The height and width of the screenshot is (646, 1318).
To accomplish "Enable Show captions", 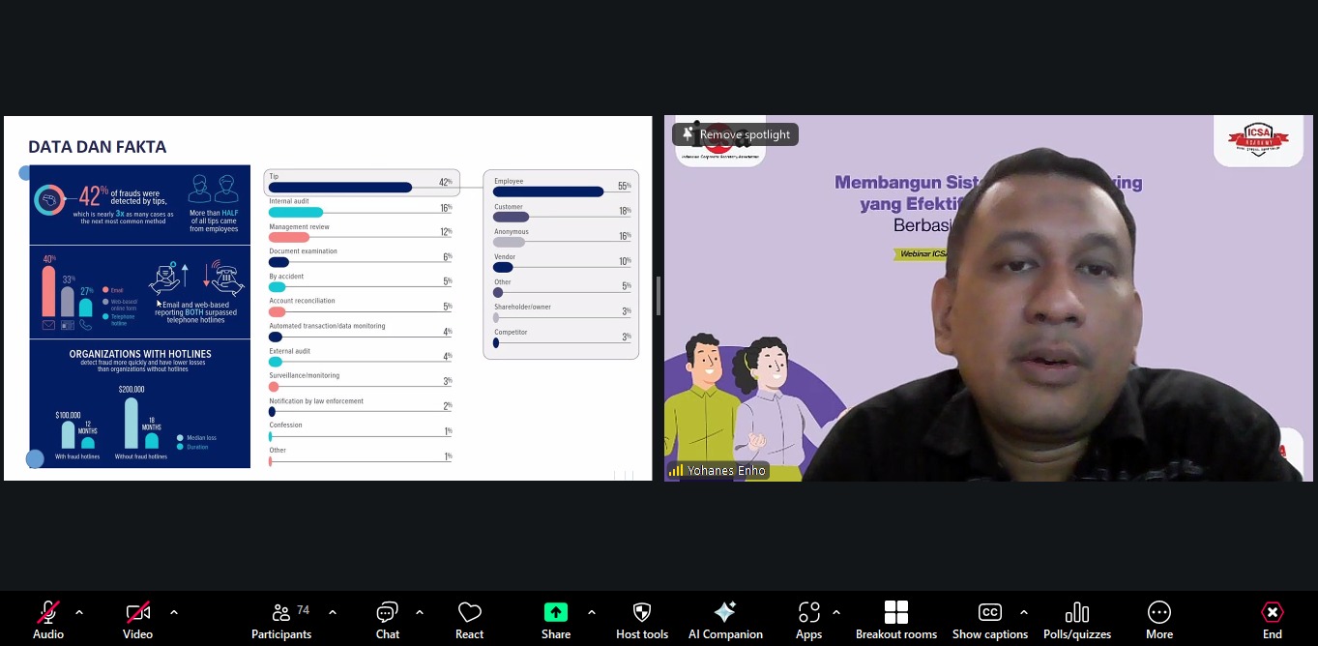I will pyautogui.click(x=989, y=619).
